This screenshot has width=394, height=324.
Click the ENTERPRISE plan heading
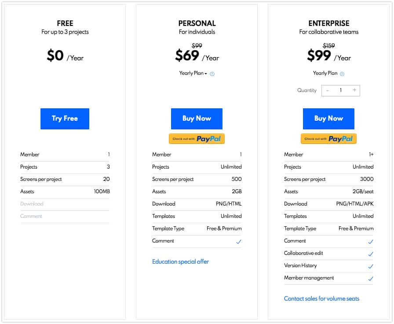[328, 23]
